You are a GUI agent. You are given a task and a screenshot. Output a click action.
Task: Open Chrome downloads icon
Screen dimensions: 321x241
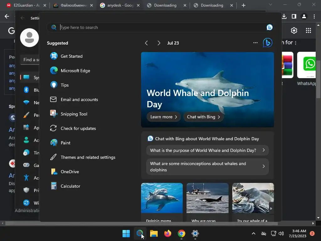coord(284,16)
